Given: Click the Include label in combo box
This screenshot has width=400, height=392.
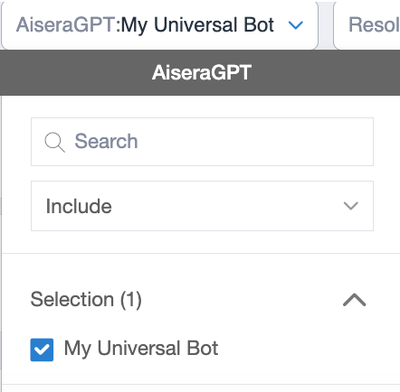Looking at the screenshot, I should (x=79, y=206).
